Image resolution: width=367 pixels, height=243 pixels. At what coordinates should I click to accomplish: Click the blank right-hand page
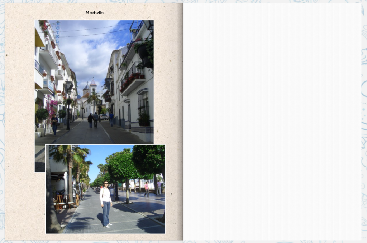pyautogui.click(x=272, y=121)
